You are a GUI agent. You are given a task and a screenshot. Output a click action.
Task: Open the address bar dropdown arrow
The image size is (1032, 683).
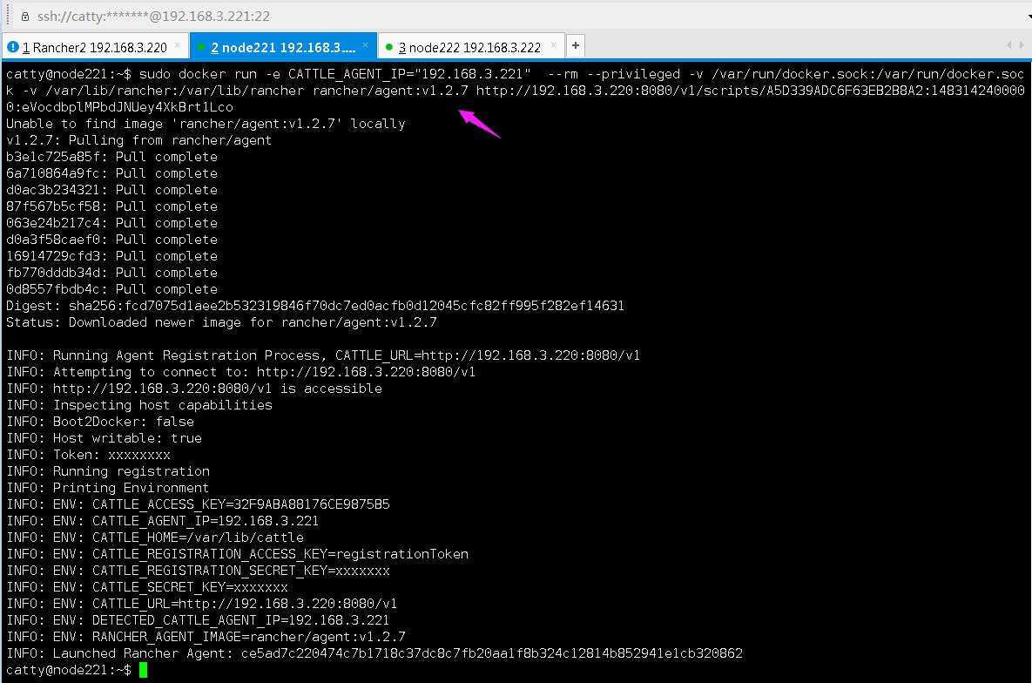1029,17
